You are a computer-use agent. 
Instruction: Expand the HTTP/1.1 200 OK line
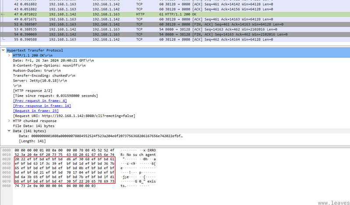pyautogui.click(x=9, y=55)
